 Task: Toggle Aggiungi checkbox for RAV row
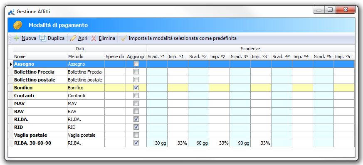[136, 111]
